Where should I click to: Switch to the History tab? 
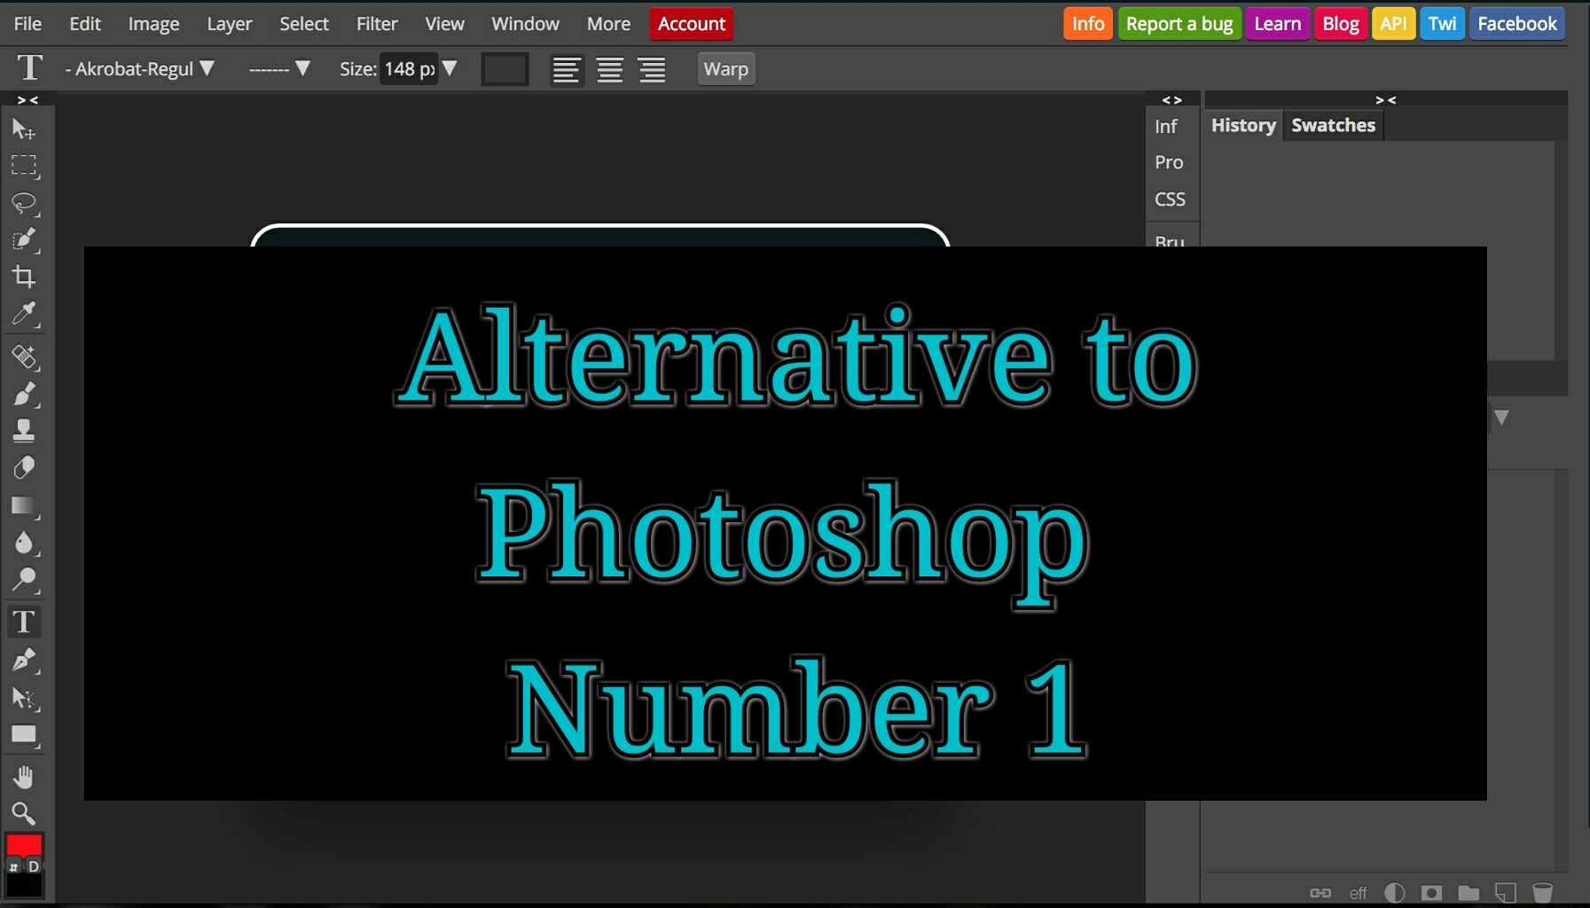click(x=1243, y=125)
